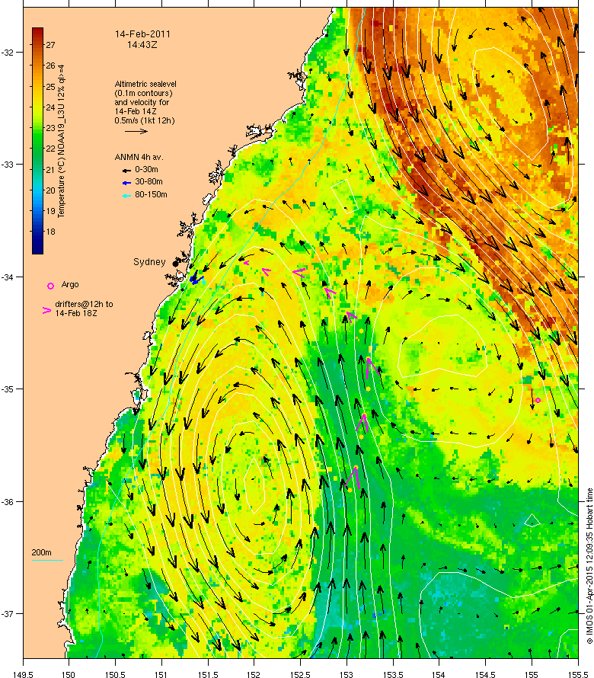The width and height of the screenshot is (594, 678).
Task: Click the 18 tick on temperature scale
Action: pos(50,232)
